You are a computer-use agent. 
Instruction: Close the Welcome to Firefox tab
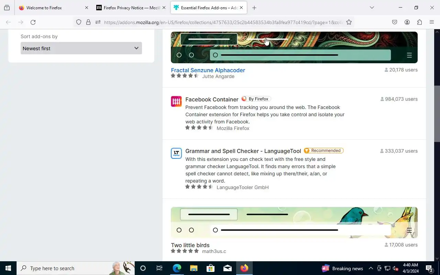point(86,8)
